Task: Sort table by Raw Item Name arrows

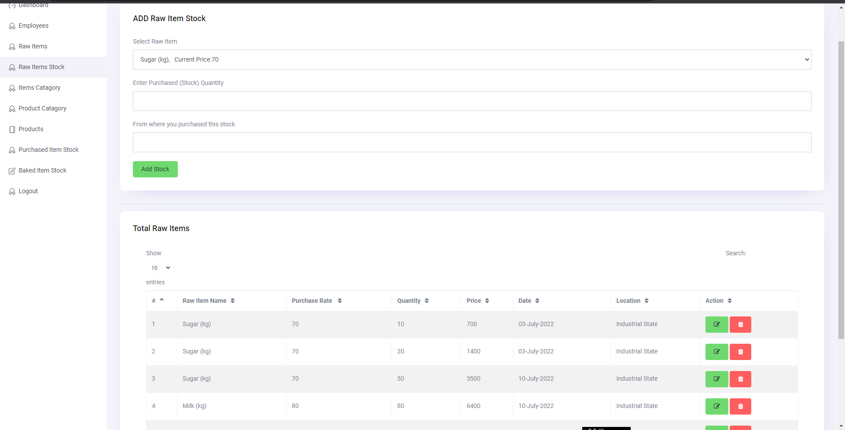Action: pos(232,301)
